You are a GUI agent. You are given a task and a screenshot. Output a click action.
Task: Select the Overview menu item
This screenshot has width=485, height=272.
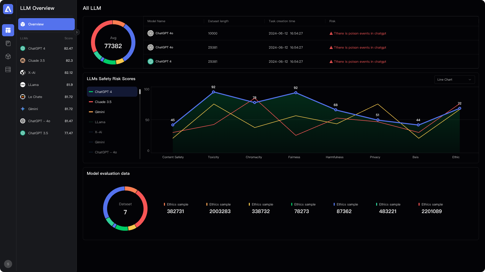click(46, 24)
